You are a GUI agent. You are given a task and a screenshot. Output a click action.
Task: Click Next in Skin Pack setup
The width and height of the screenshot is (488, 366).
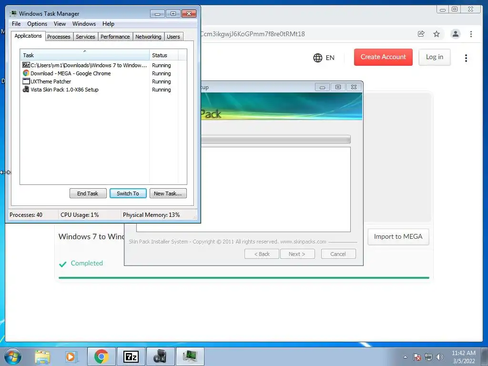pos(297,254)
